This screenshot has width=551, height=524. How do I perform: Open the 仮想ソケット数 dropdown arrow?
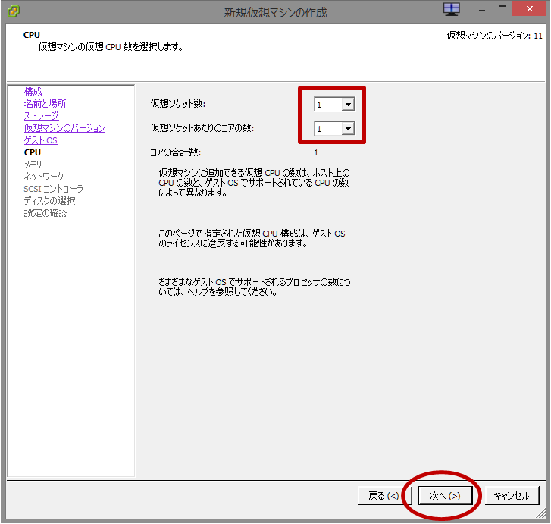click(348, 104)
